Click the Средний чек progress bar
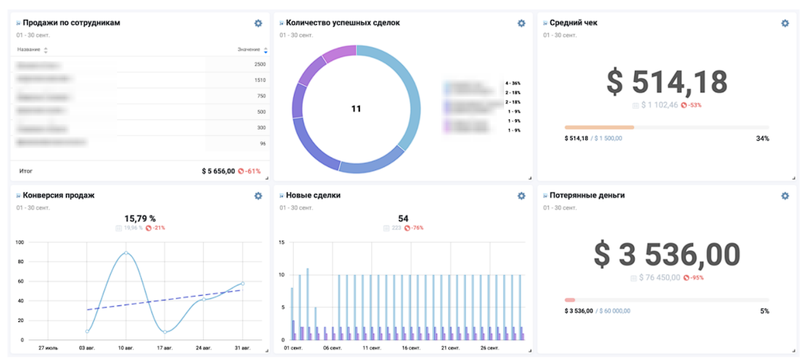 point(667,127)
